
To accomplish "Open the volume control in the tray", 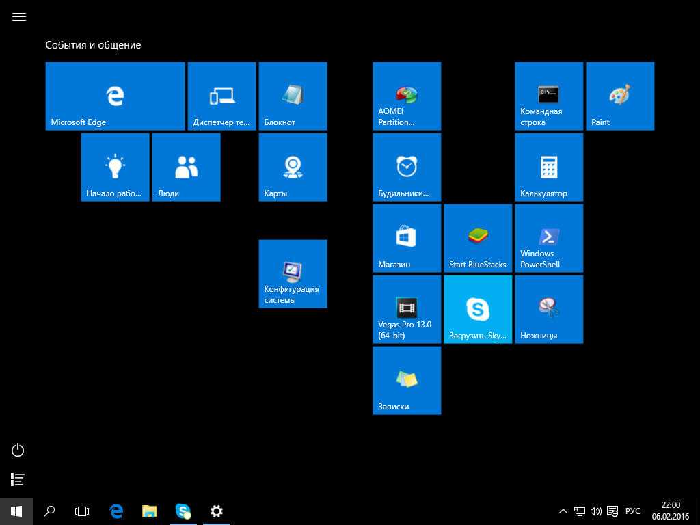I will 595,511.
